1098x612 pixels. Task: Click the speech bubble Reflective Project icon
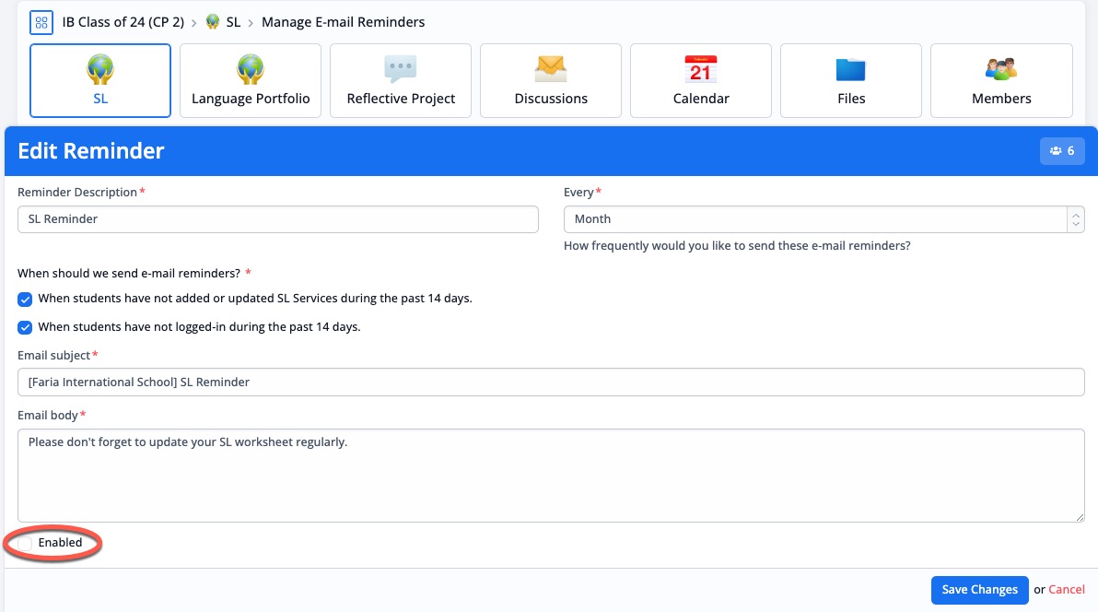pos(401,69)
